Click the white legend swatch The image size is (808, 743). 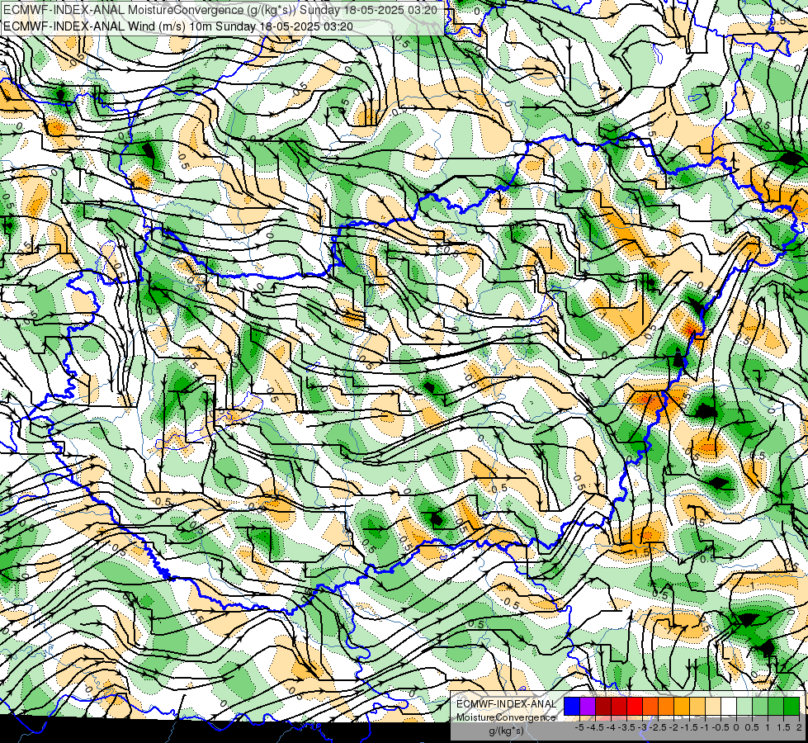pyautogui.click(x=729, y=706)
